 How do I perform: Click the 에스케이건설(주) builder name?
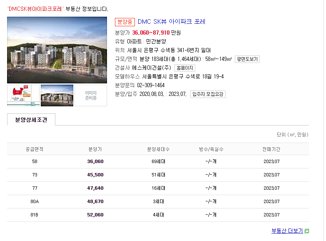point(152,68)
